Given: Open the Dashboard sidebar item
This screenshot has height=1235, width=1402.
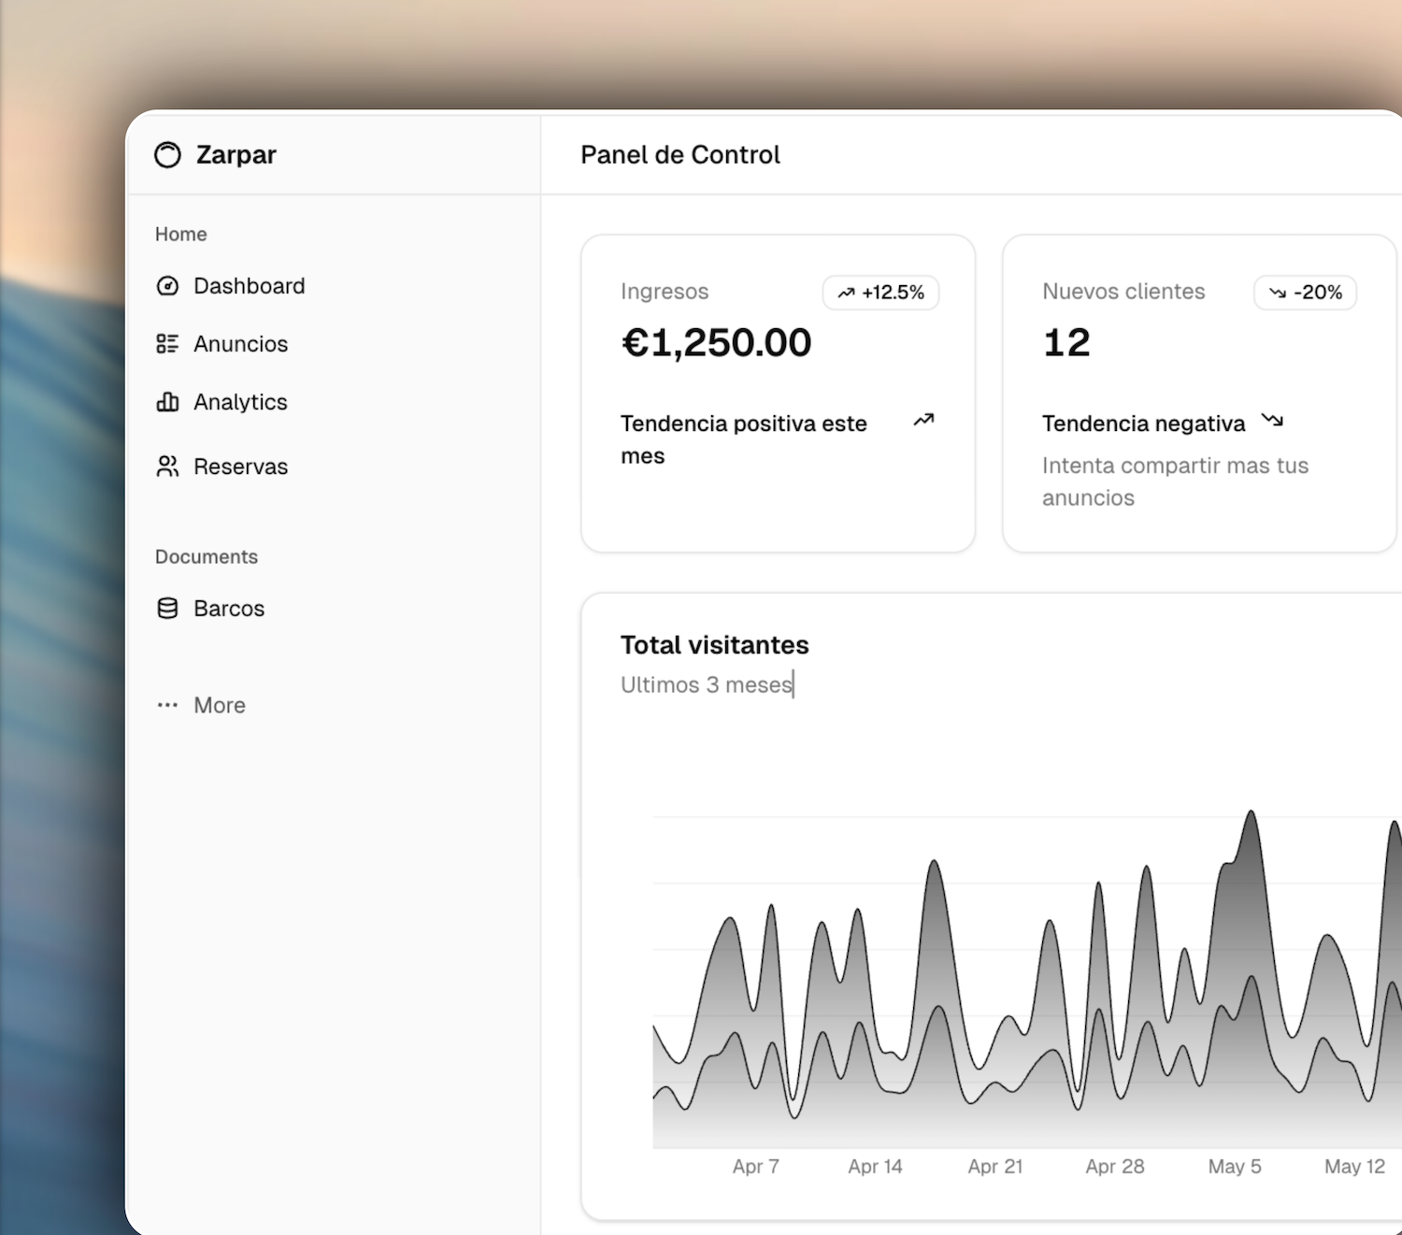Looking at the screenshot, I should pyautogui.click(x=249, y=286).
